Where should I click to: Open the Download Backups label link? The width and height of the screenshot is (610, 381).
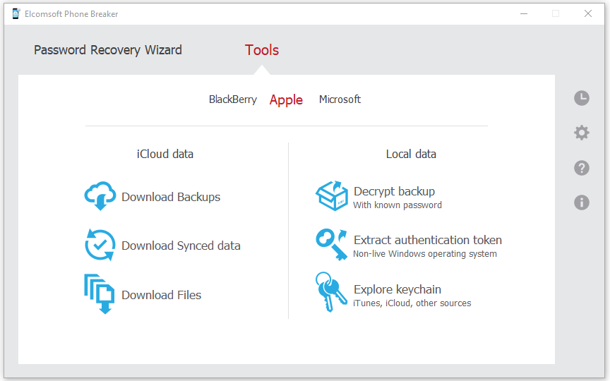click(171, 197)
